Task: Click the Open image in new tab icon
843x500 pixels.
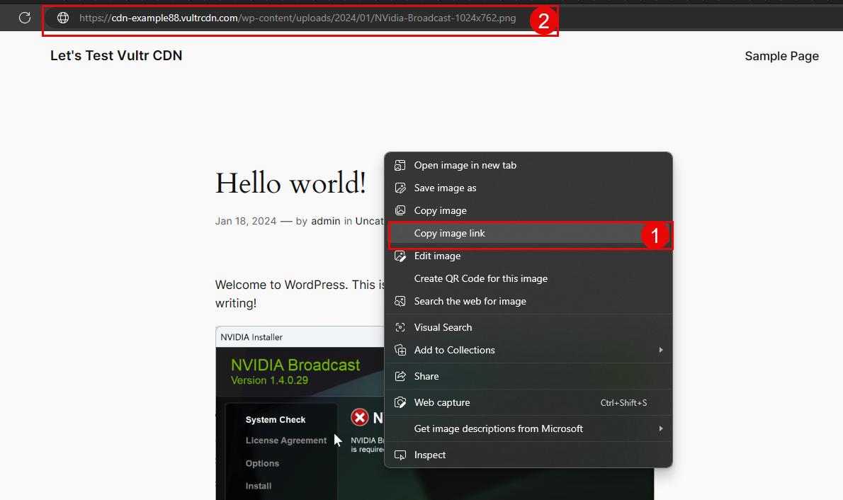Action: coord(400,165)
